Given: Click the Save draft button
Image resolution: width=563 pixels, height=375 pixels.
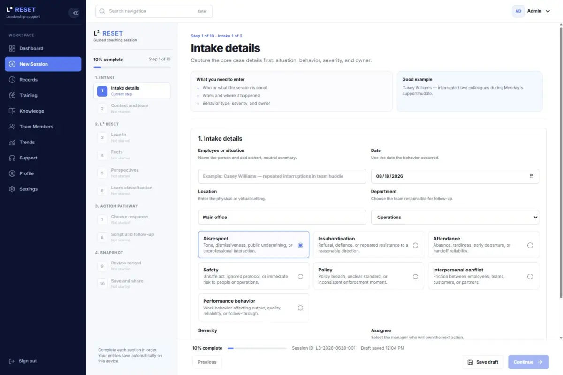Looking at the screenshot, I should click(483, 362).
